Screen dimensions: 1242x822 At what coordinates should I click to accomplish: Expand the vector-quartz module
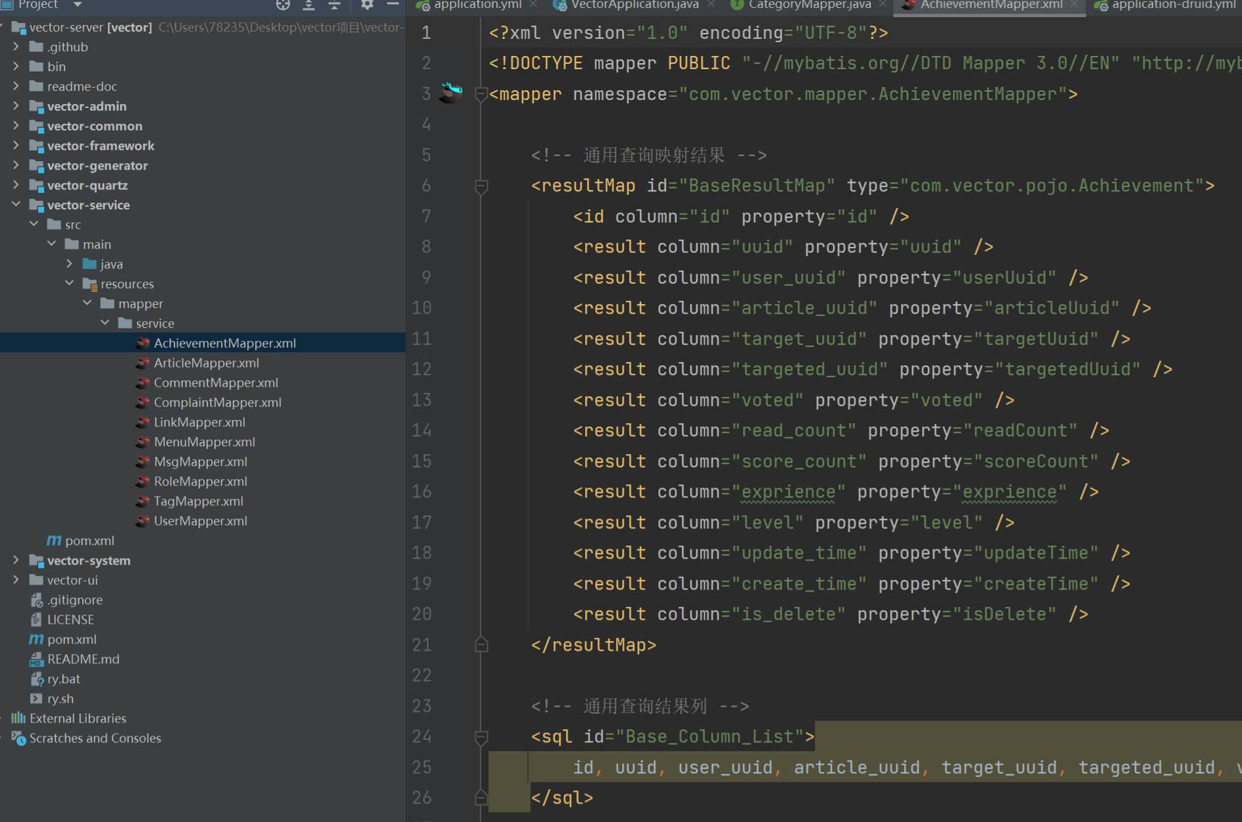[16, 185]
